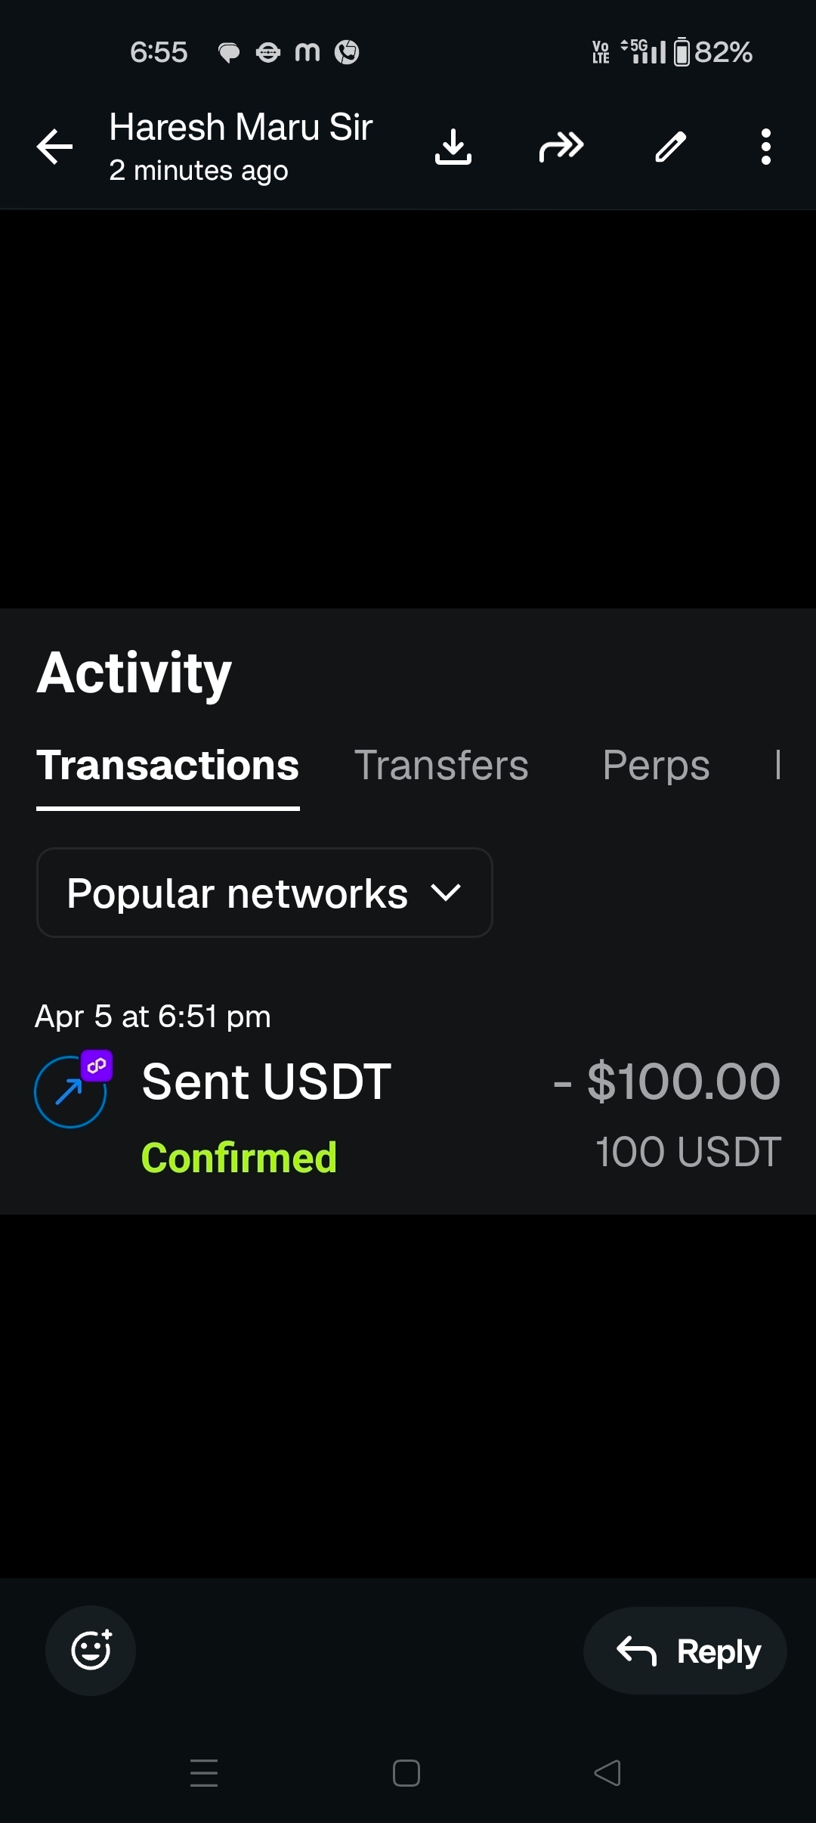Tap the back arrow icon

point(55,147)
